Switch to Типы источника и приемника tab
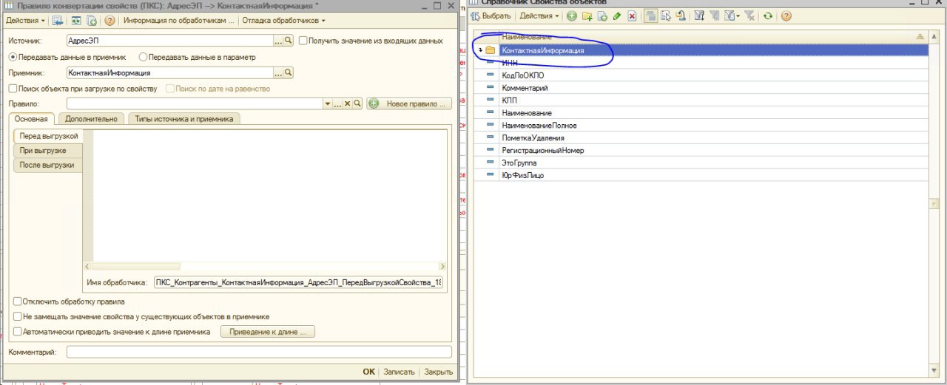The height and width of the screenshot is (385, 947). point(183,118)
